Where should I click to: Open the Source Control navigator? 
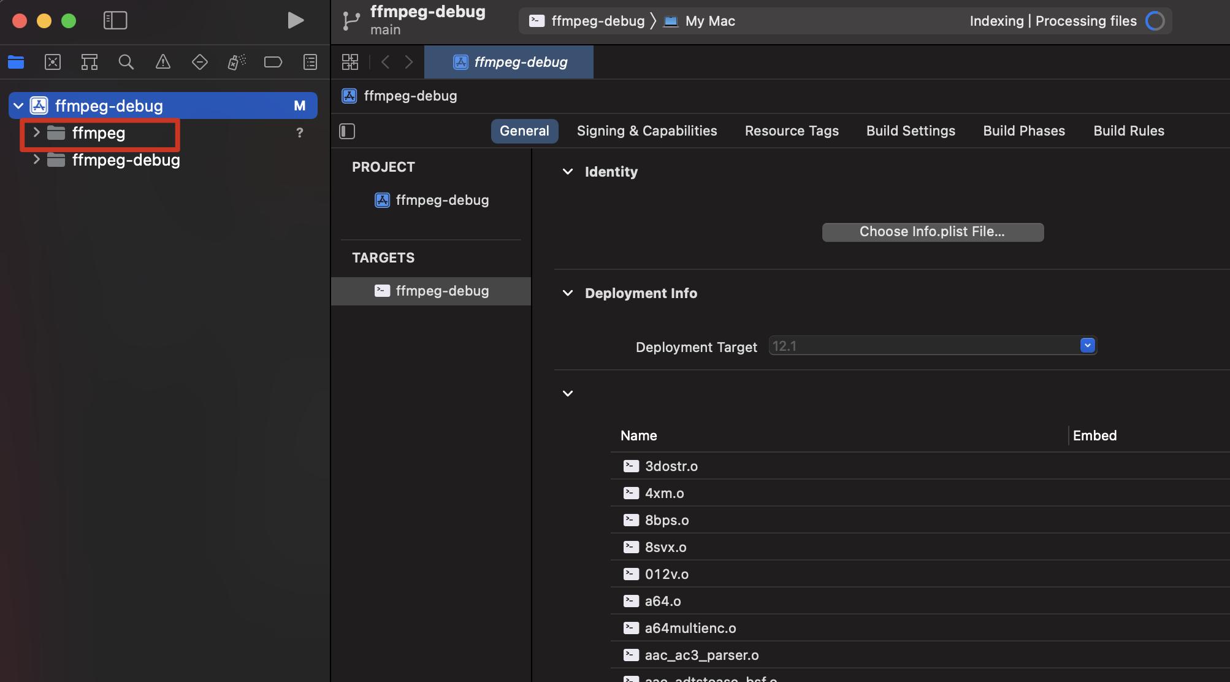tap(53, 62)
